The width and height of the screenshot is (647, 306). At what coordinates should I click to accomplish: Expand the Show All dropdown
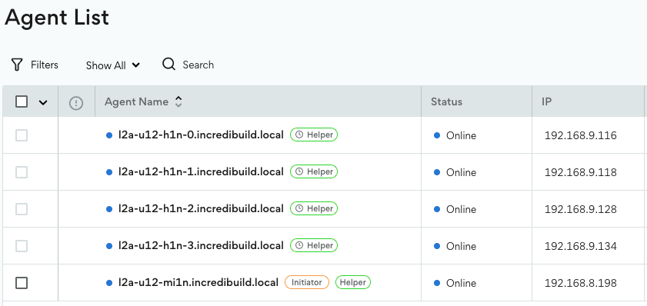[x=112, y=65]
